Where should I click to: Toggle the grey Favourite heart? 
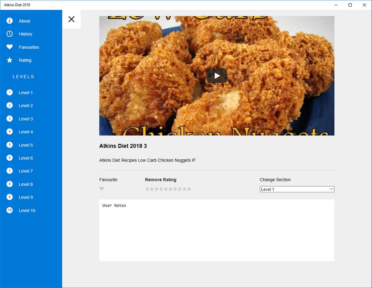click(102, 188)
